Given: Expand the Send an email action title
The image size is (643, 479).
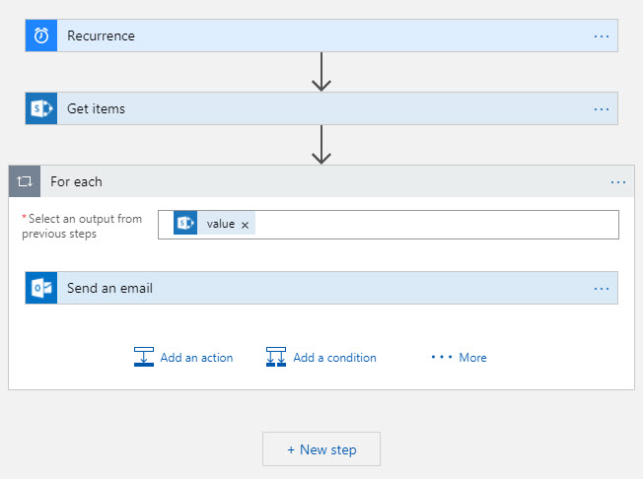Looking at the screenshot, I should [x=110, y=288].
